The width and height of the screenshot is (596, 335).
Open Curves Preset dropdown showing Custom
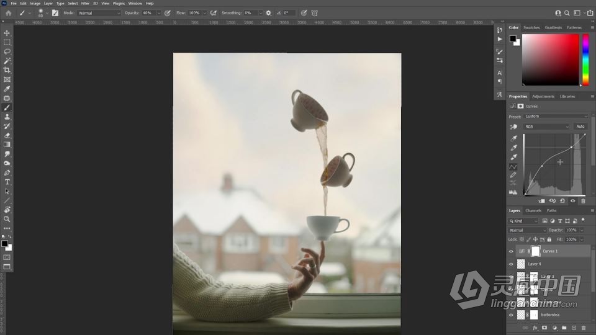(x=556, y=116)
